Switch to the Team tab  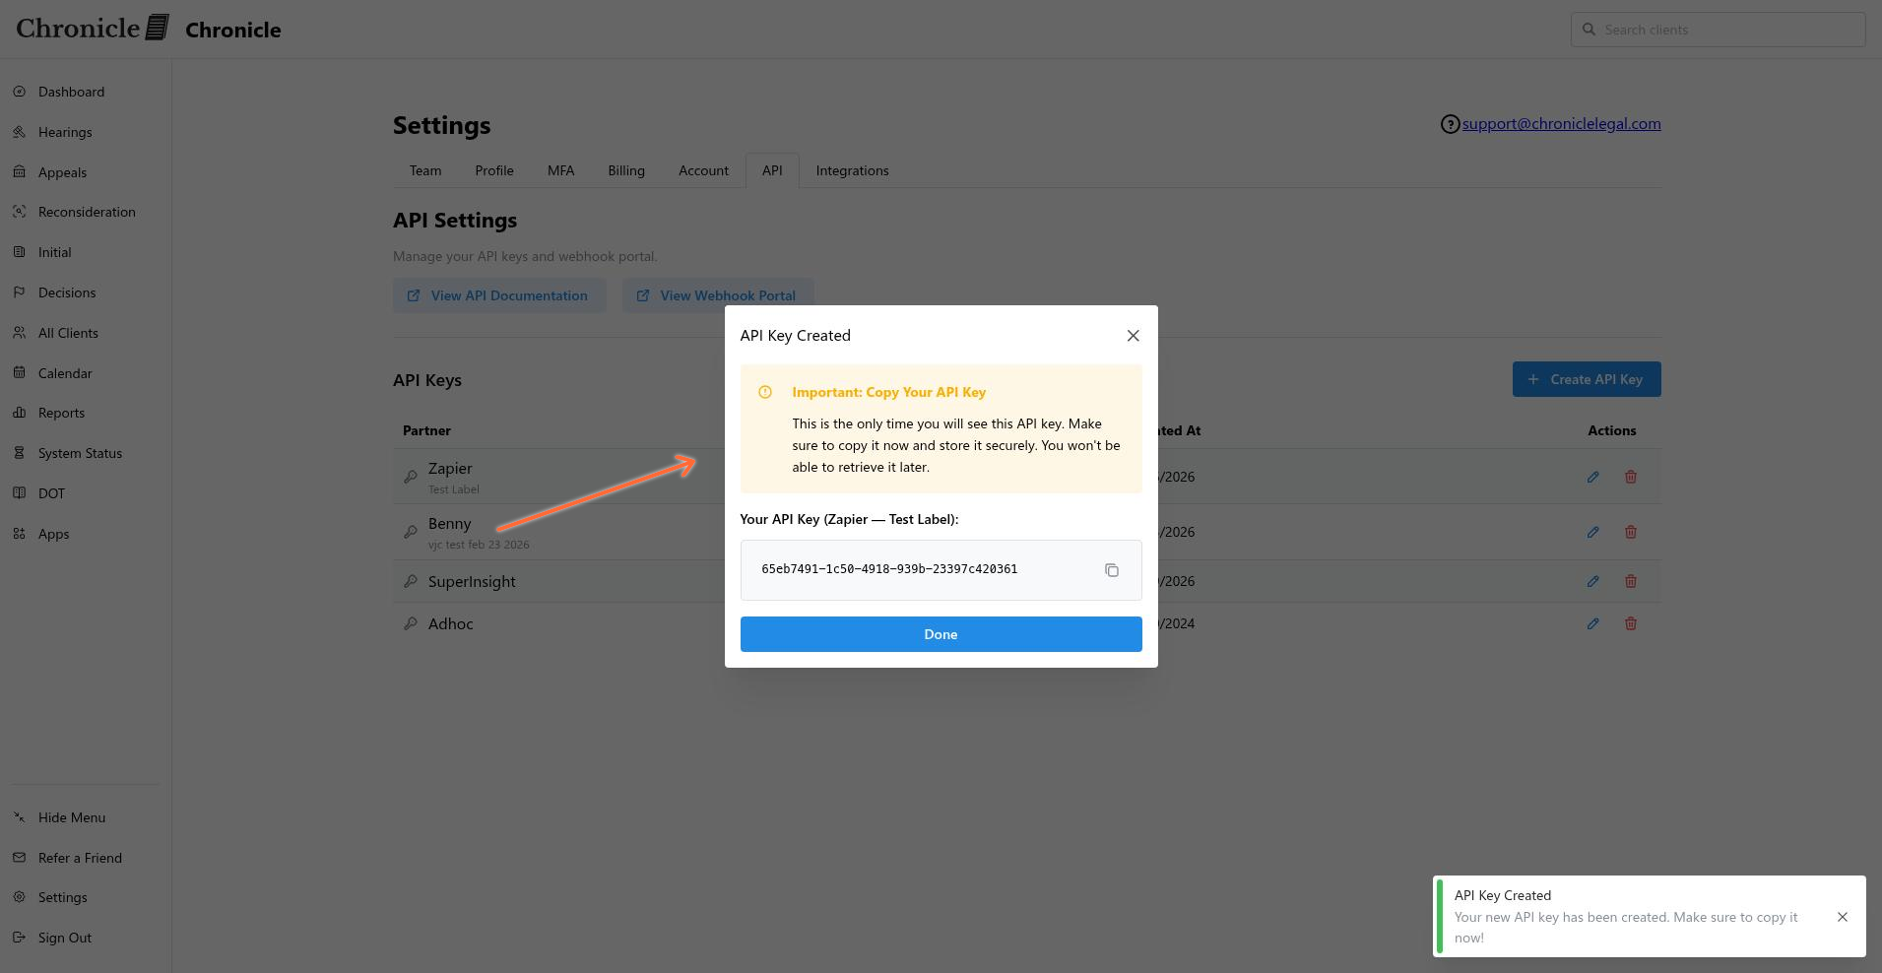[425, 170]
